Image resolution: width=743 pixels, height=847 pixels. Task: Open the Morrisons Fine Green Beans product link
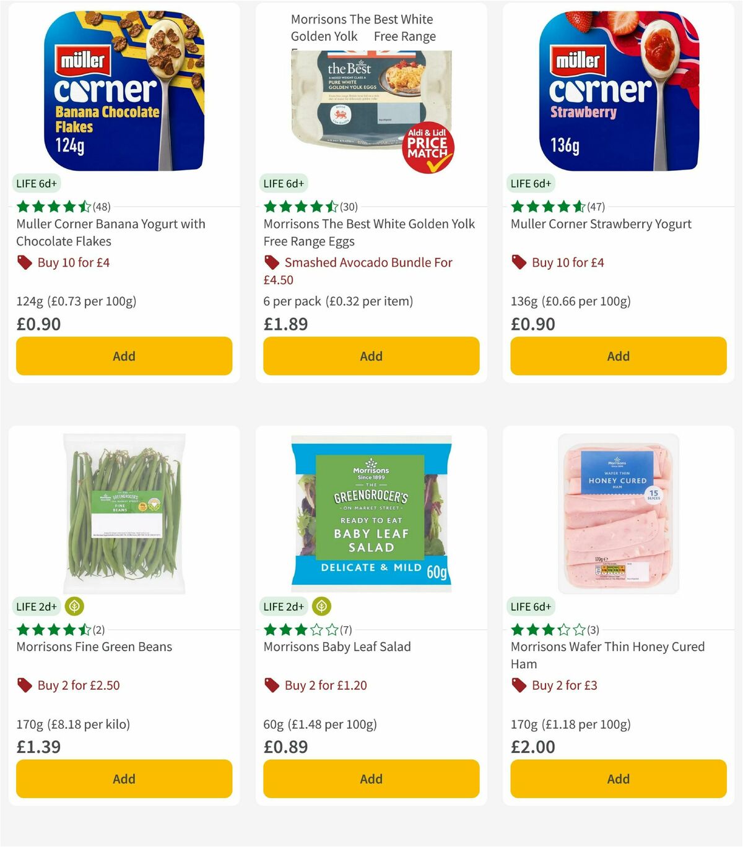point(93,647)
